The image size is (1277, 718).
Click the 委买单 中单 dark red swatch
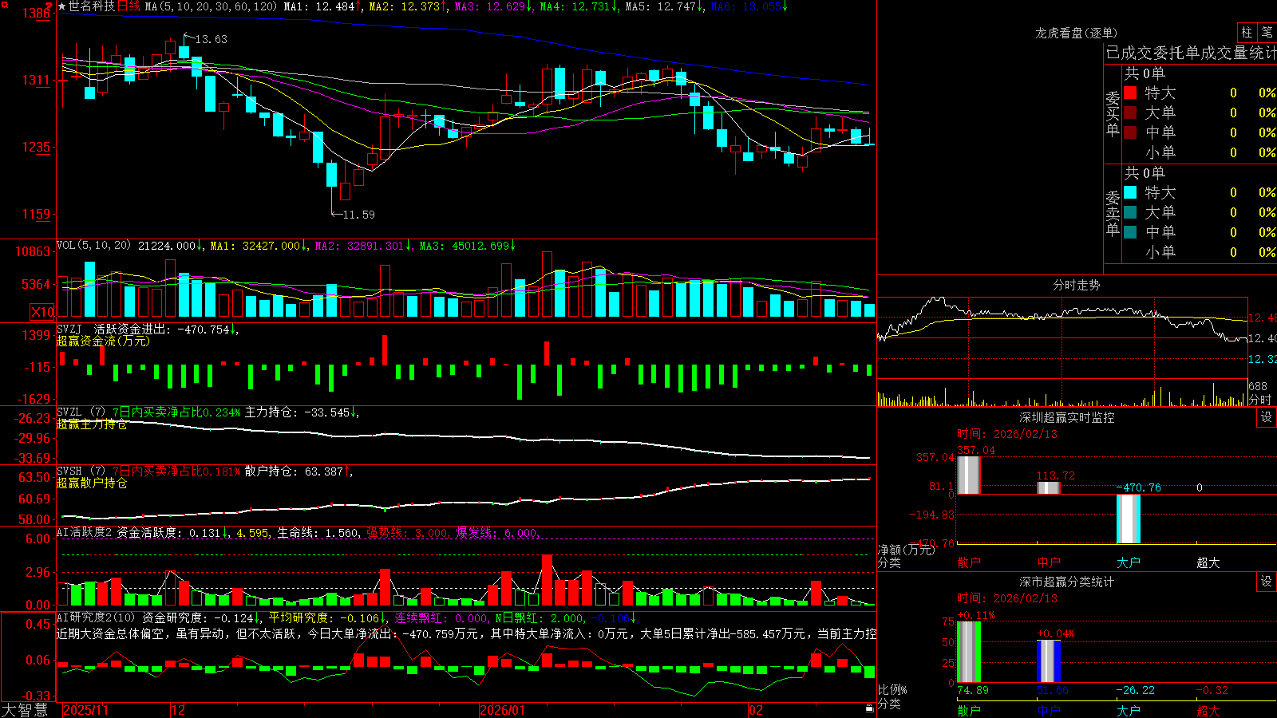click(x=1130, y=132)
